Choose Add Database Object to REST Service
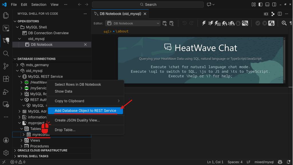This screenshot has width=293, height=165. pos(85,111)
